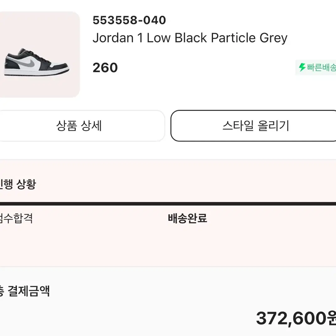Click the white midsole of the sneaker image
The image size is (336, 336).
tap(36, 72)
